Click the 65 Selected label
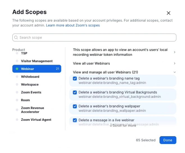 point(146,140)
